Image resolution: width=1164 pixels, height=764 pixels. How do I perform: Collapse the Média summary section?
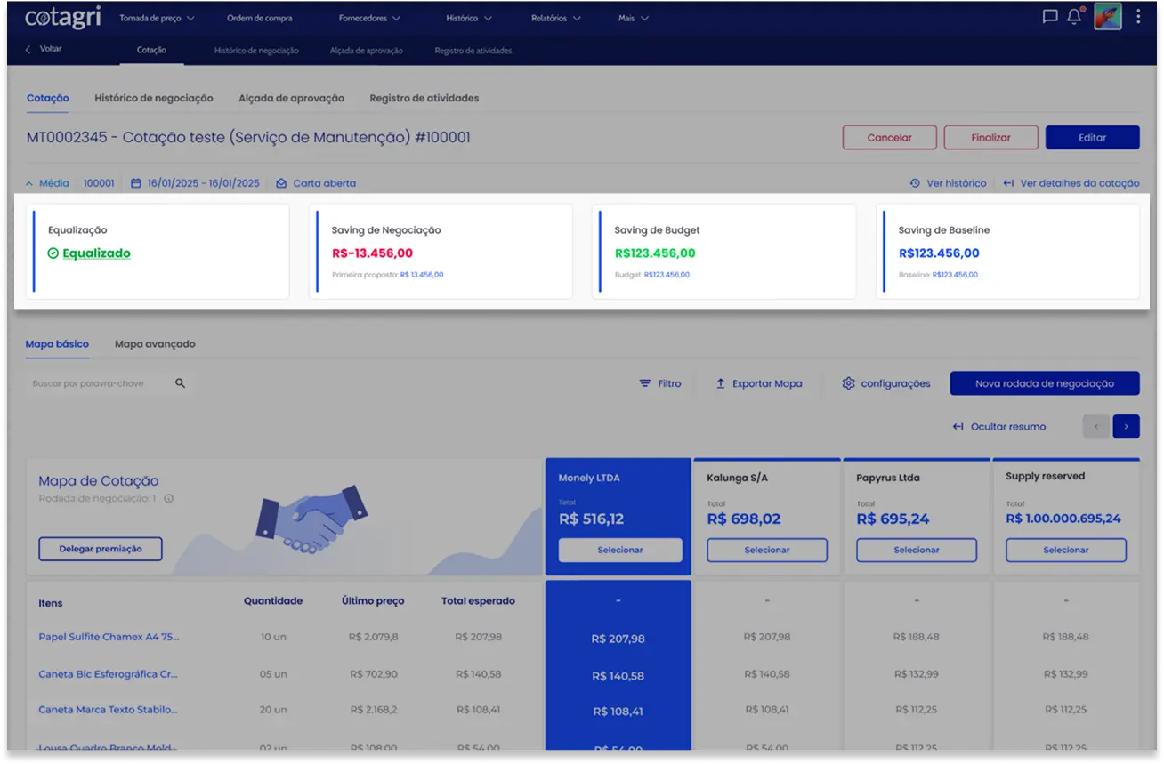click(x=47, y=183)
